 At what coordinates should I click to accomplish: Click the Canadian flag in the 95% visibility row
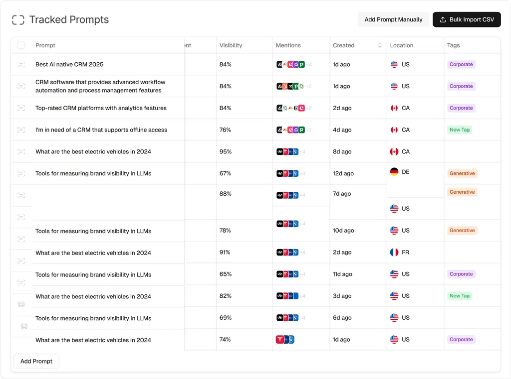(394, 151)
